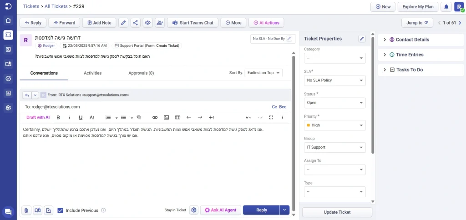Open the AI Actions menu
The height and width of the screenshot is (220, 466).
[266, 23]
